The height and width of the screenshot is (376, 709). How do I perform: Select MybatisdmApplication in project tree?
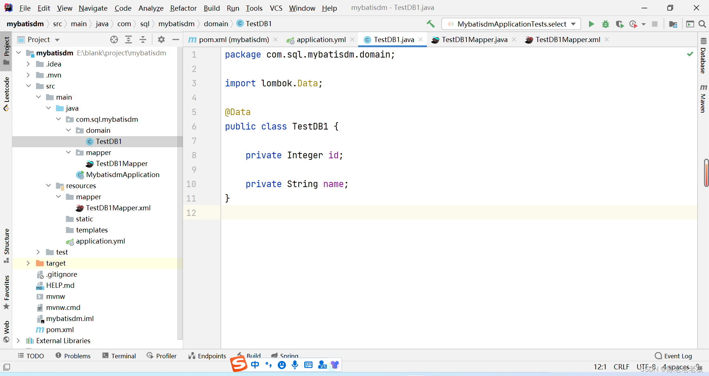coord(123,175)
